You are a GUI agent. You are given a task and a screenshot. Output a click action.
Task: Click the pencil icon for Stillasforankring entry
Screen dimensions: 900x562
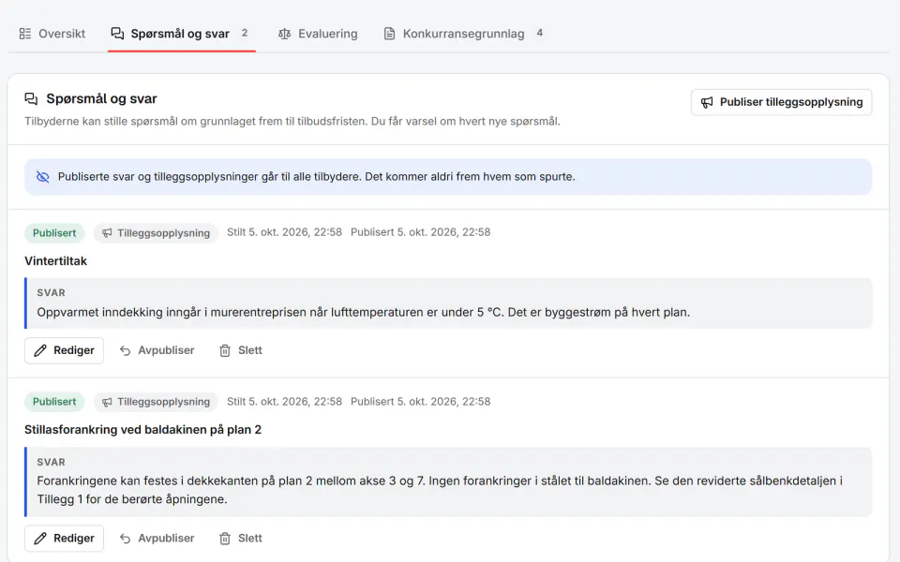pos(40,539)
